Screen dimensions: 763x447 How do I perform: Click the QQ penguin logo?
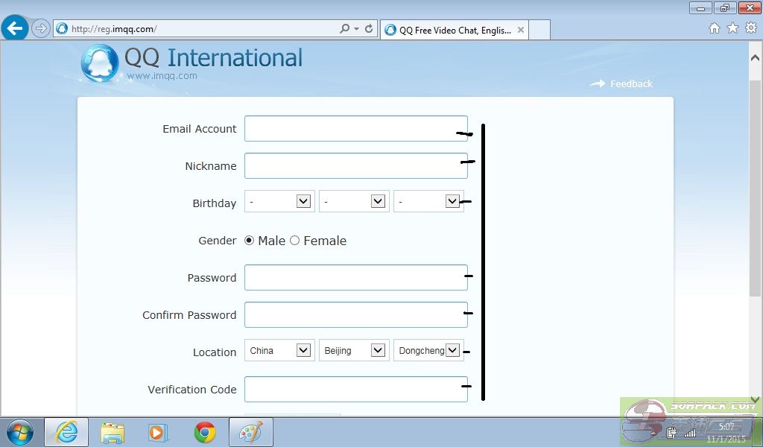(x=100, y=63)
